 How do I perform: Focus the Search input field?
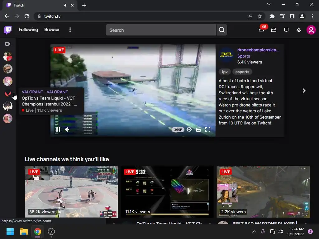[161, 30]
